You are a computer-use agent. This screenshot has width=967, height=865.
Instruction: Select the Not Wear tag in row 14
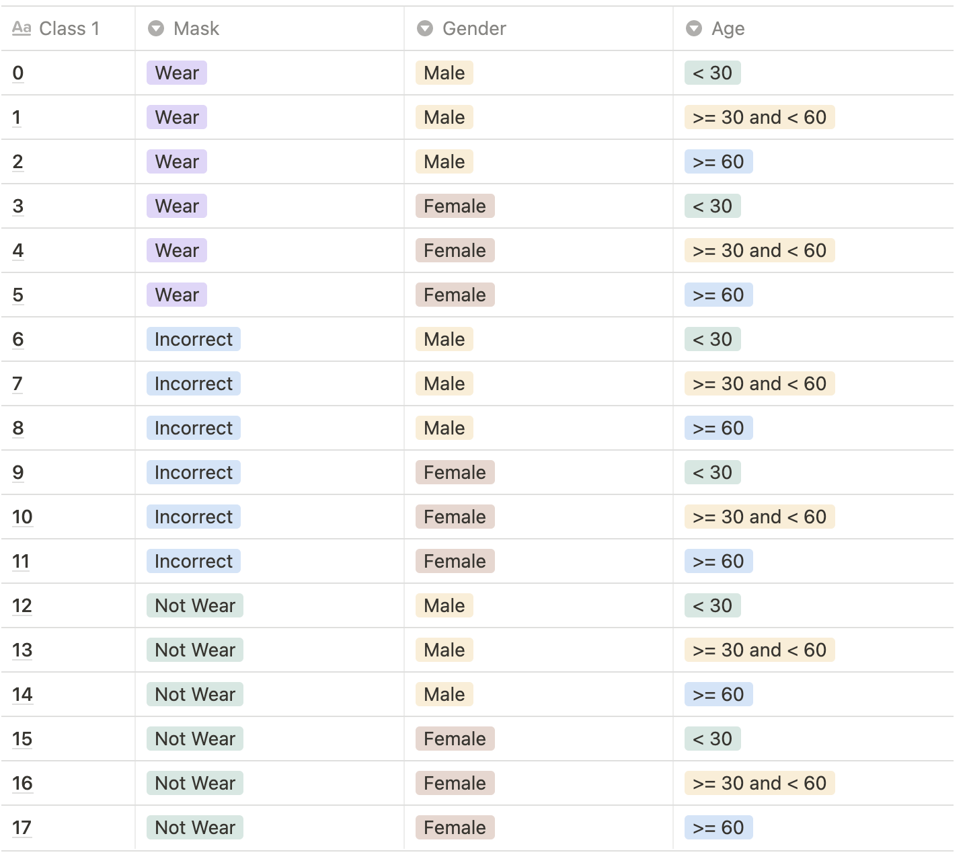pyautogui.click(x=194, y=694)
